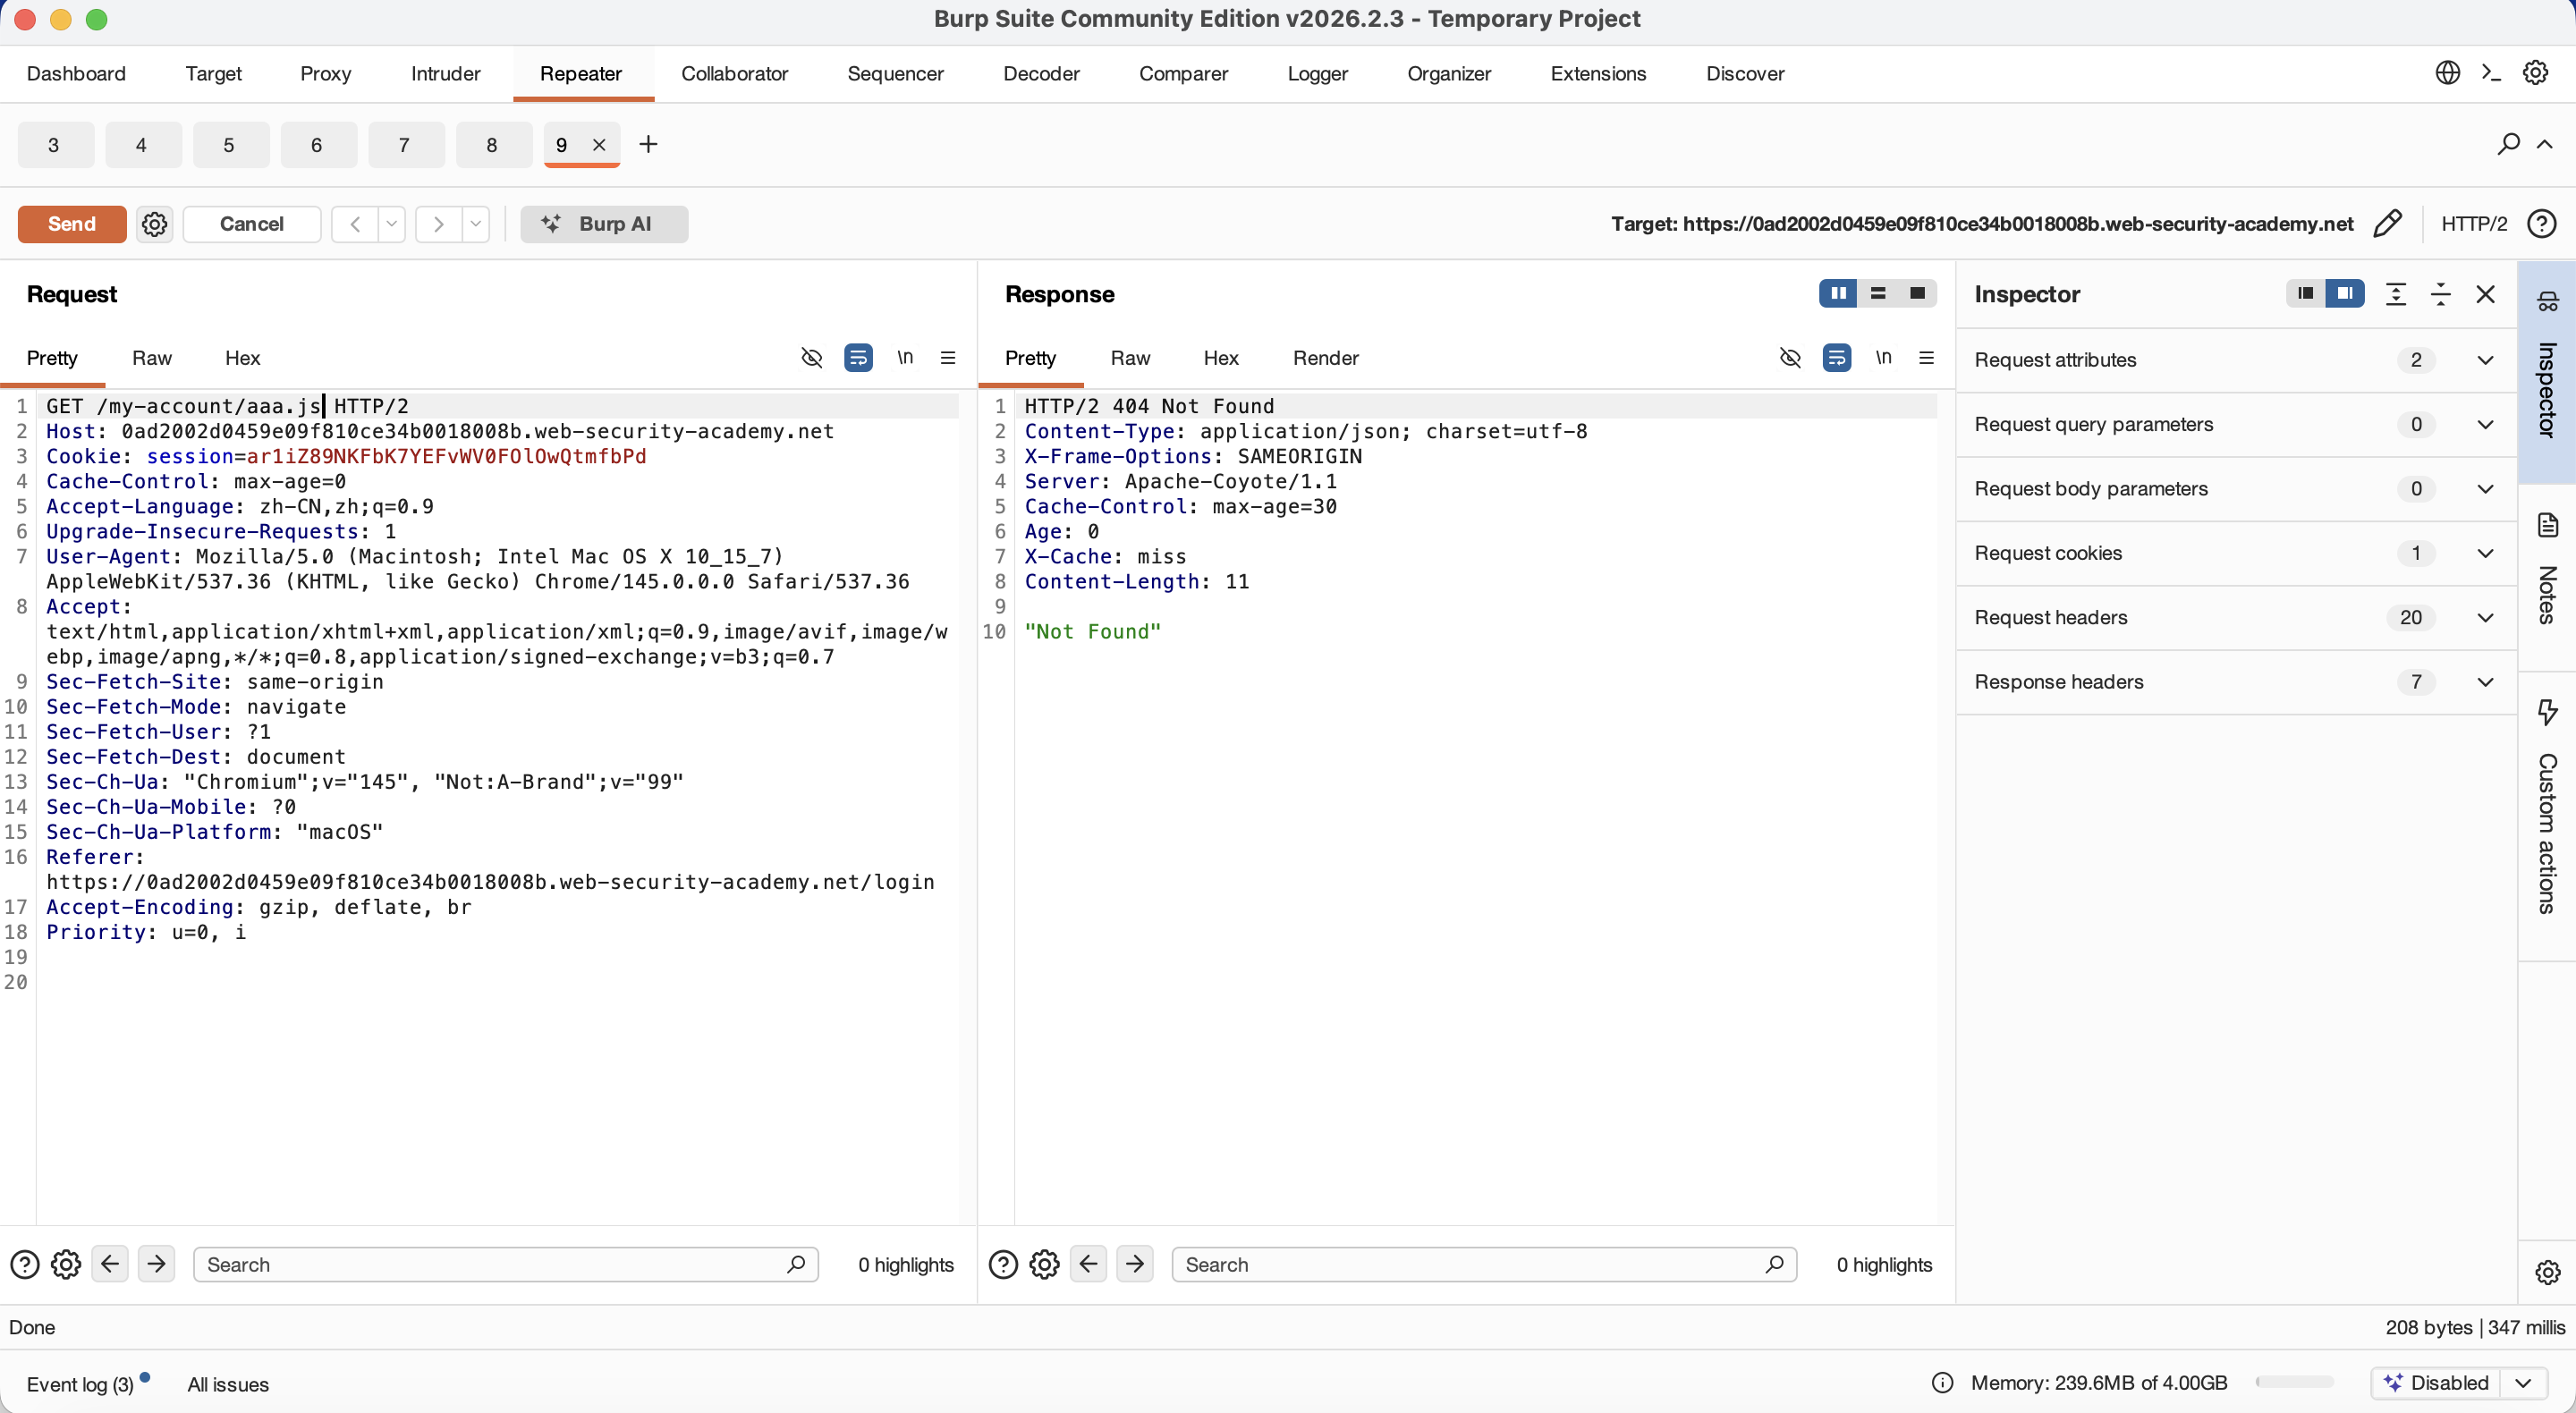Select Repeater tab 5
The height and width of the screenshot is (1413, 2576).
coord(229,145)
